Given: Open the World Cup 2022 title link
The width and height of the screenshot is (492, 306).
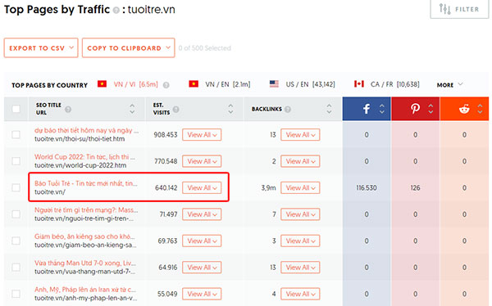Looking at the screenshot, I should pyautogui.click(x=84, y=157).
